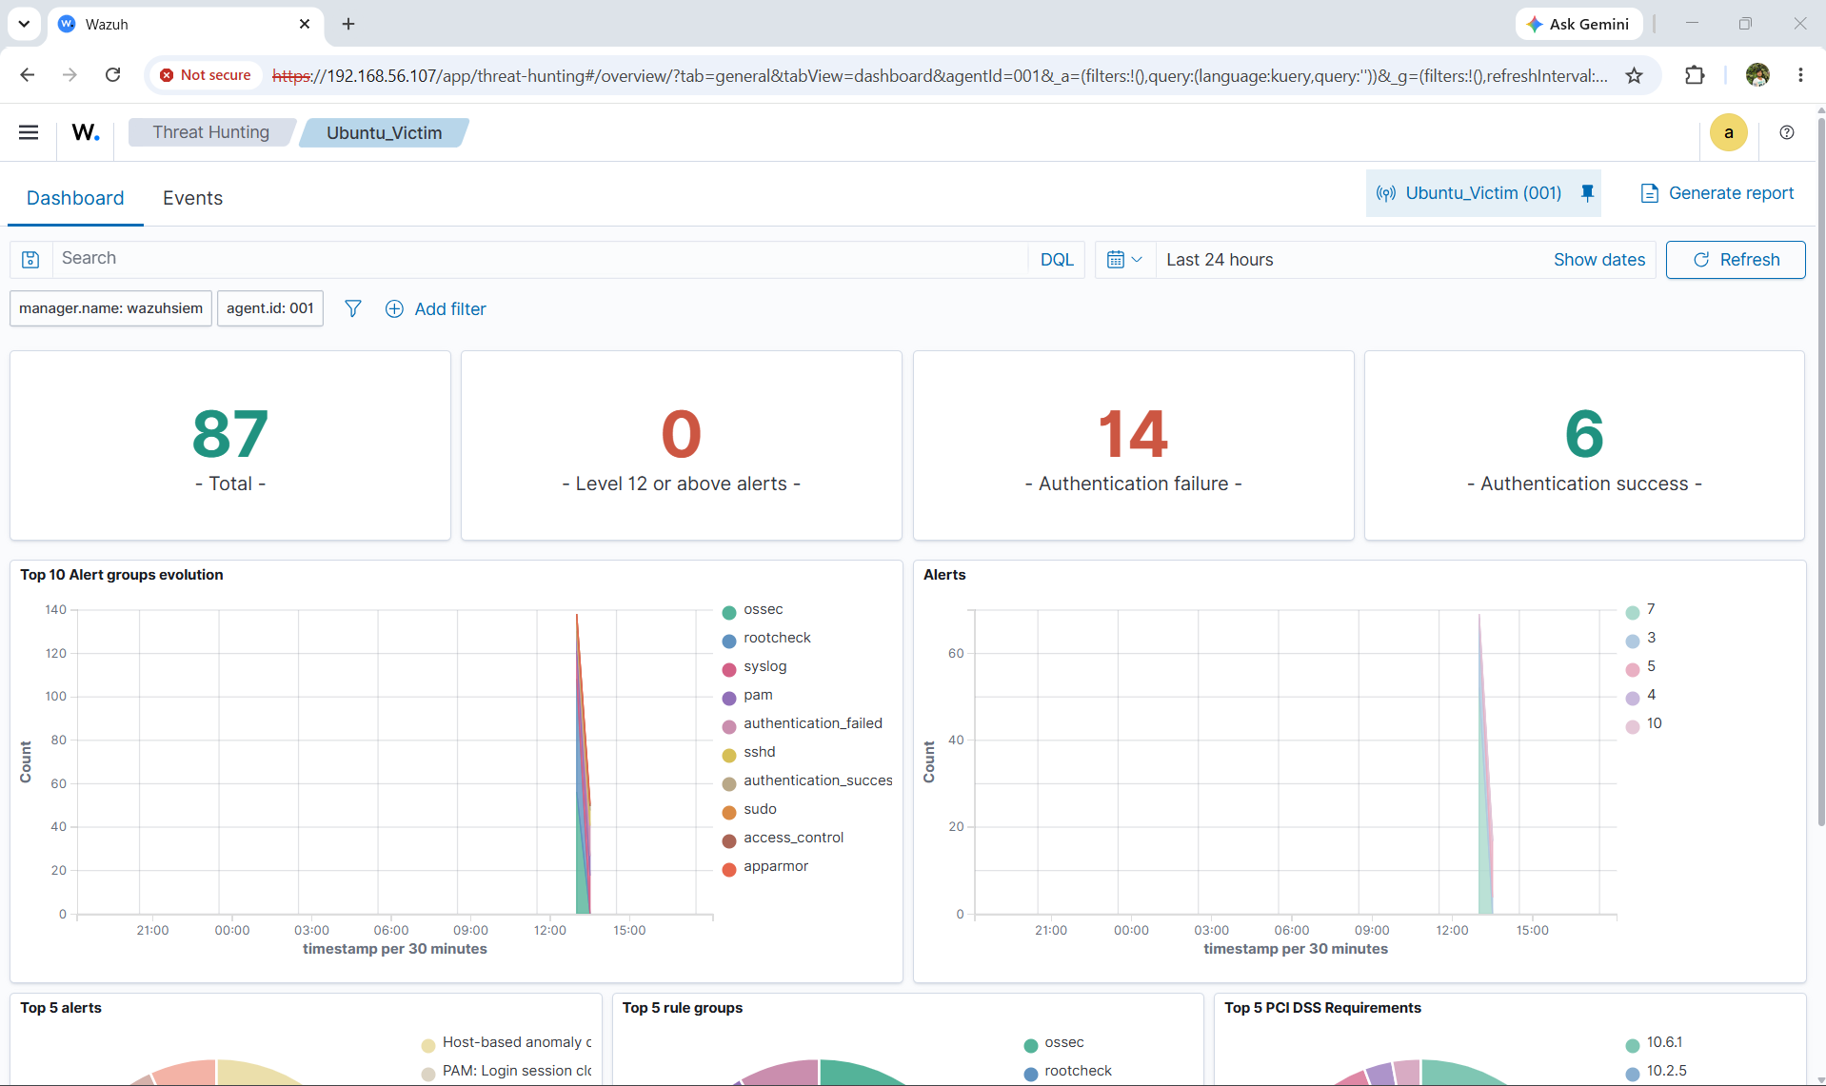The width and height of the screenshot is (1826, 1086).
Task: Click the saved queries disk icon
Action: point(30,259)
